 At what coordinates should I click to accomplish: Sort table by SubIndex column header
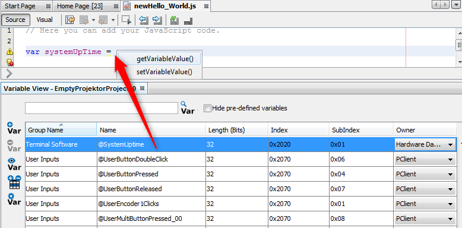pyautogui.click(x=361, y=130)
